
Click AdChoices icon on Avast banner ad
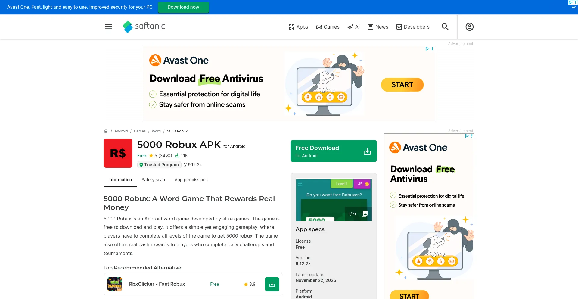427,48
